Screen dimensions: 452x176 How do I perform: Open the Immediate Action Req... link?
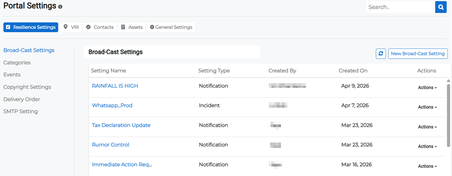[x=122, y=165]
